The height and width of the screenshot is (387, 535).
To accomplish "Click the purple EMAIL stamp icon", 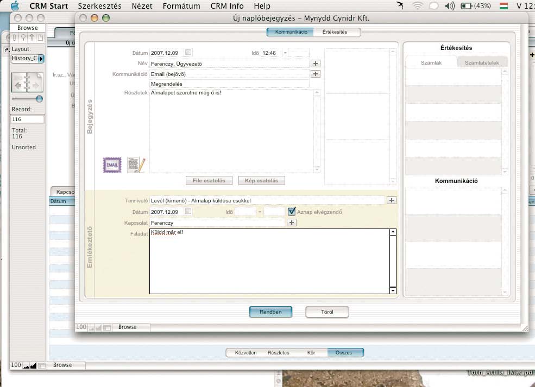I will coord(112,165).
